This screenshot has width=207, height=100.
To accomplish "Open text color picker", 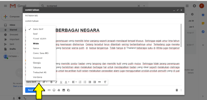I will click(67, 82).
